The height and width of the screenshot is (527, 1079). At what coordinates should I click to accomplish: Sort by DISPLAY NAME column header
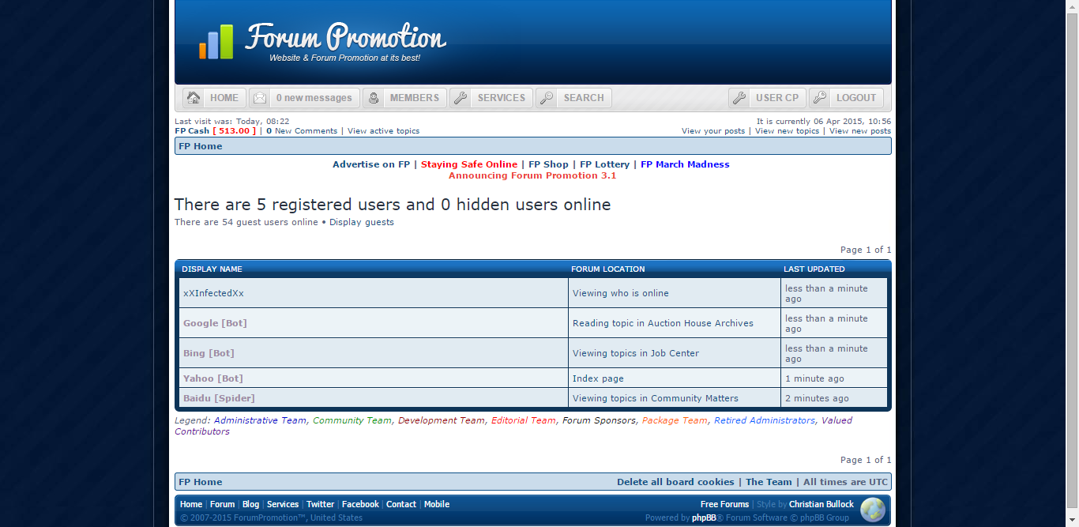pyautogui.click(x=212, y=269)
